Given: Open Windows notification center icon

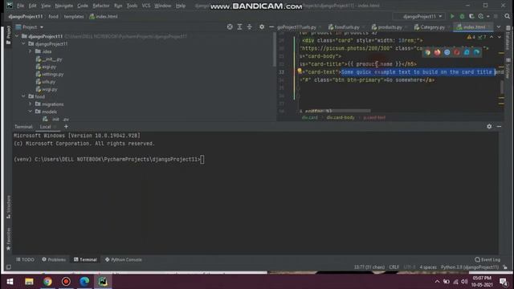Looking at the screenshot, I should tap(504, 282).
